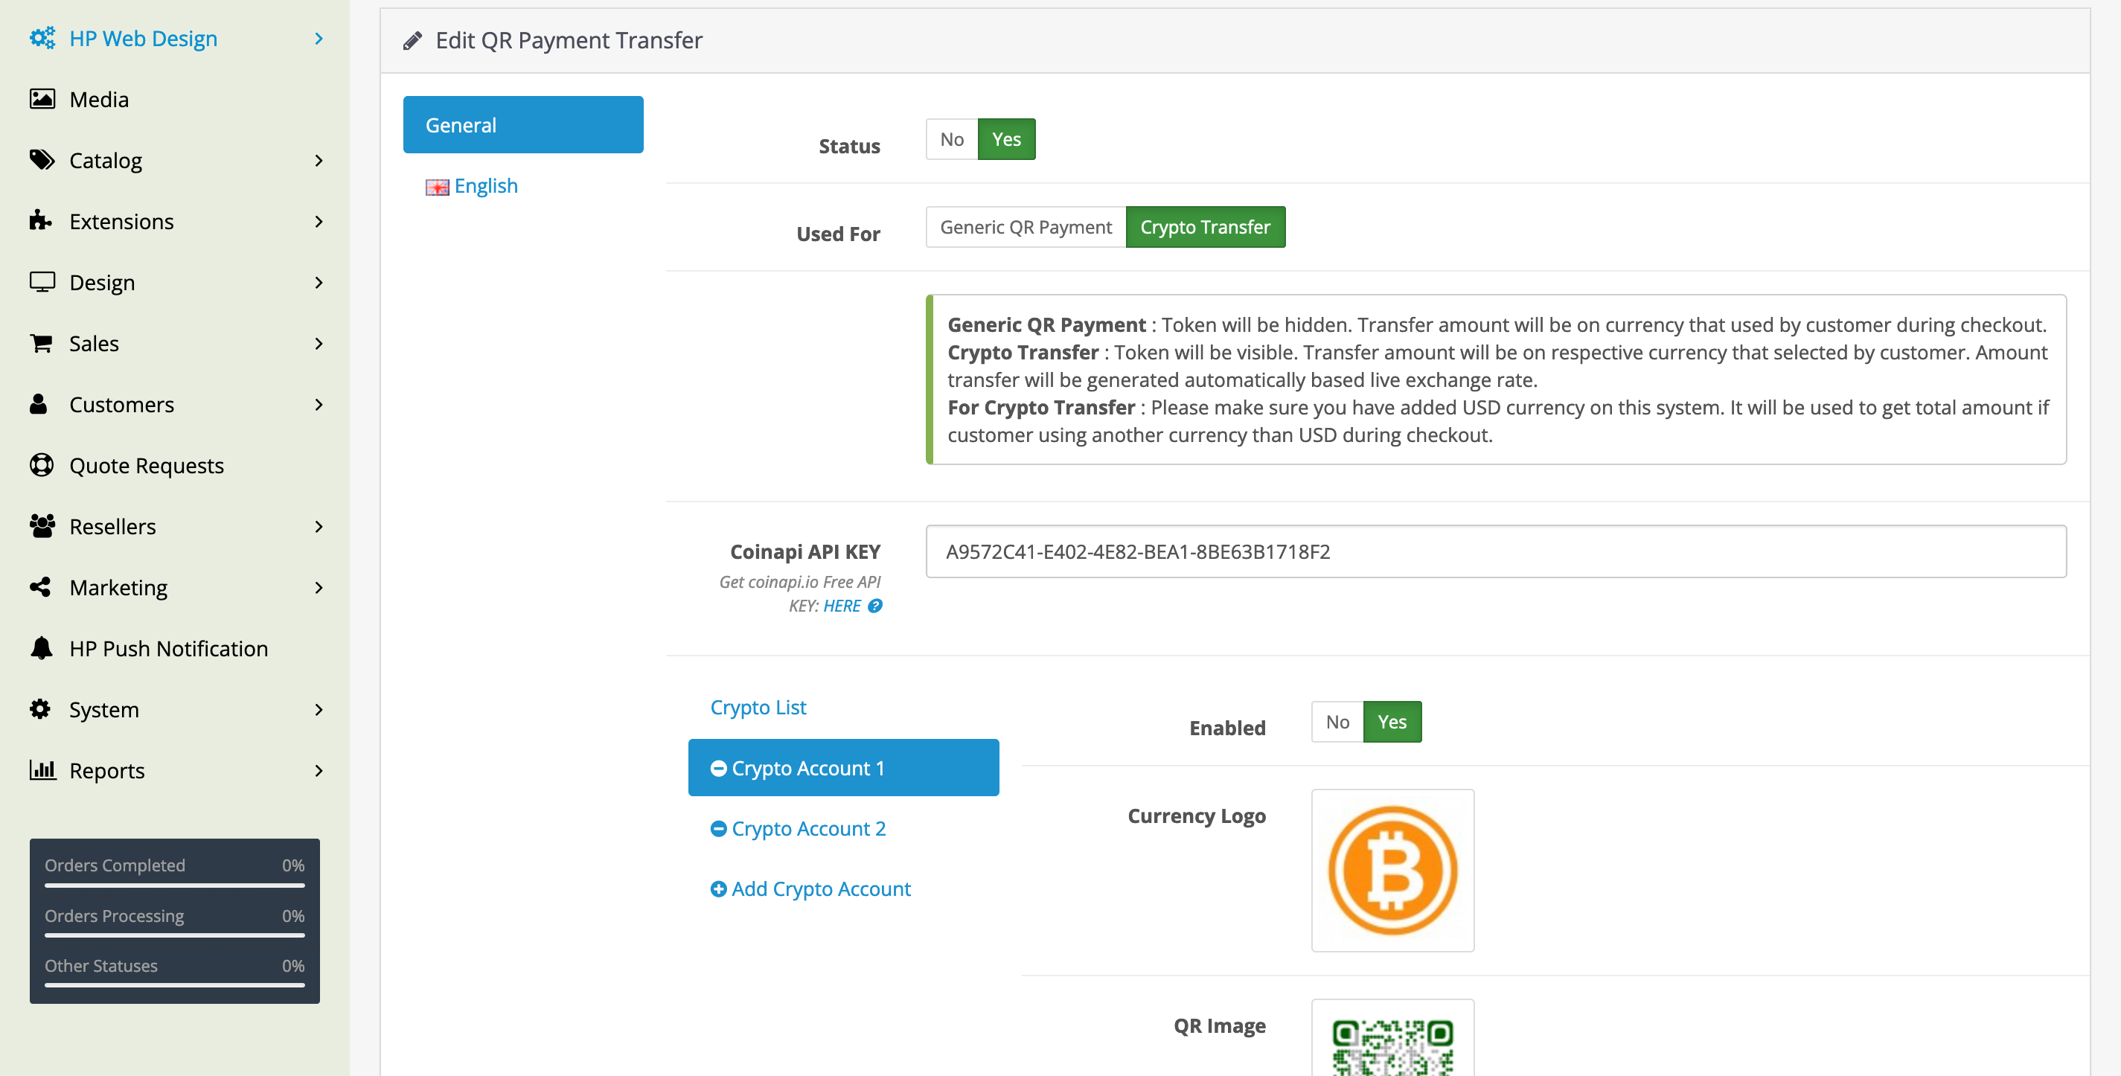
Task: Select the Catalog tag icon
Action: click(42, 160)
